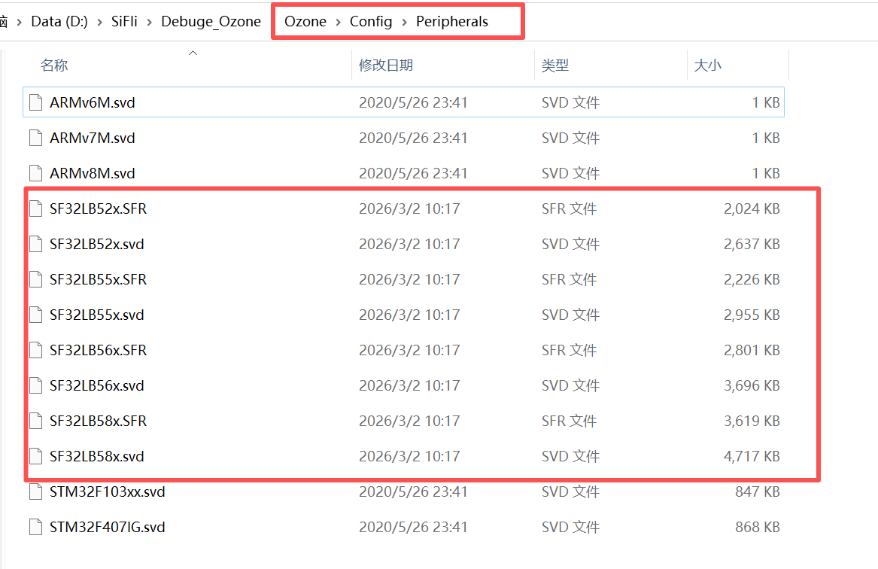This screenshot has width=878, height=569.
Task: Click file icon of SF32LB52x.svd
Action: (x=36, y=244)
